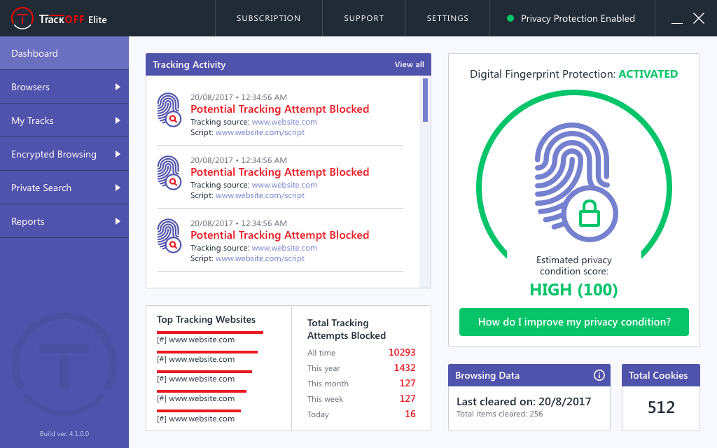Open the Settings menu

pyautogui.click(x=447, y=18)
